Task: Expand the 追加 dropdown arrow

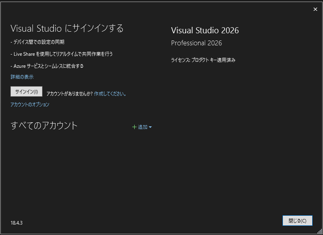Action: point(151,127)
